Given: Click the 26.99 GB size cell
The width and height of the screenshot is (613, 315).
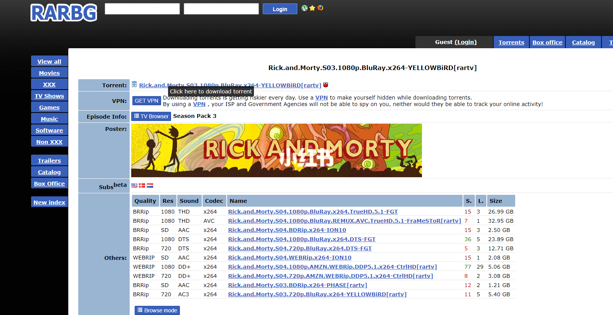Looking at the screenshot, I should [x=501, y=212].
